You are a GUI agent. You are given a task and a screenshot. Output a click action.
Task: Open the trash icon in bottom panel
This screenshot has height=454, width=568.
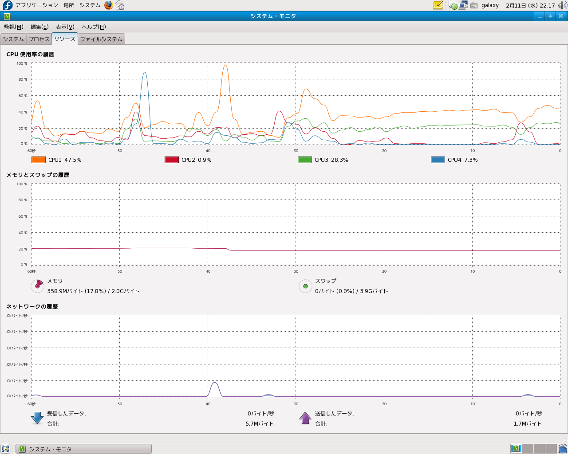(x=563, y=449)
